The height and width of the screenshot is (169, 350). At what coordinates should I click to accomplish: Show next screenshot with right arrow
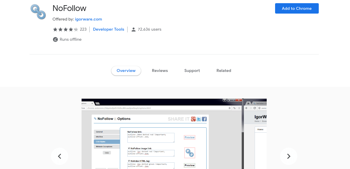pyautogui.click(x=289, y=156)
